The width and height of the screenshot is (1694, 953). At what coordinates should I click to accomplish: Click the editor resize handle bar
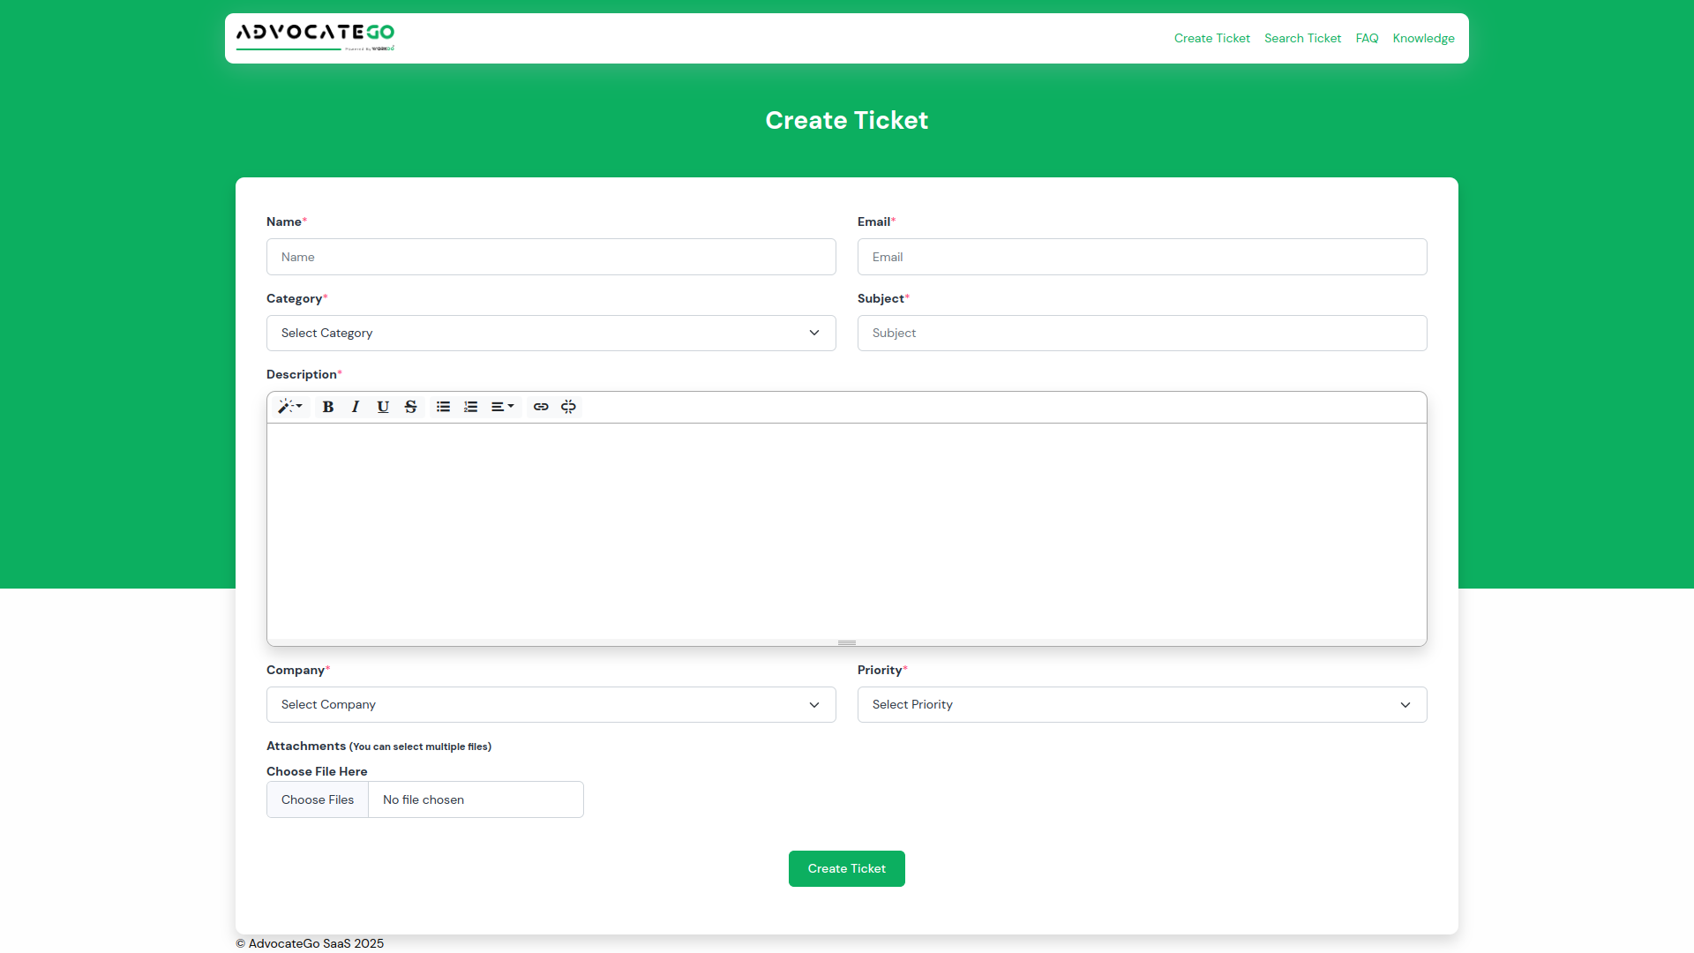(x=847, y=642)
